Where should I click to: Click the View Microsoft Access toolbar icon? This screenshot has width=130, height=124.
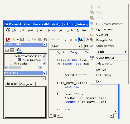[x=8, y=40]
